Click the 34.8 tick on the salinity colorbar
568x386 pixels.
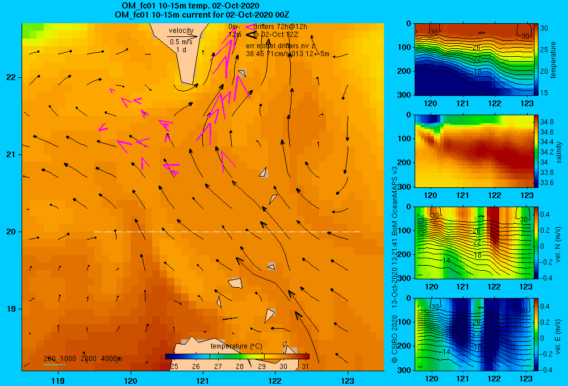(546, 121)
